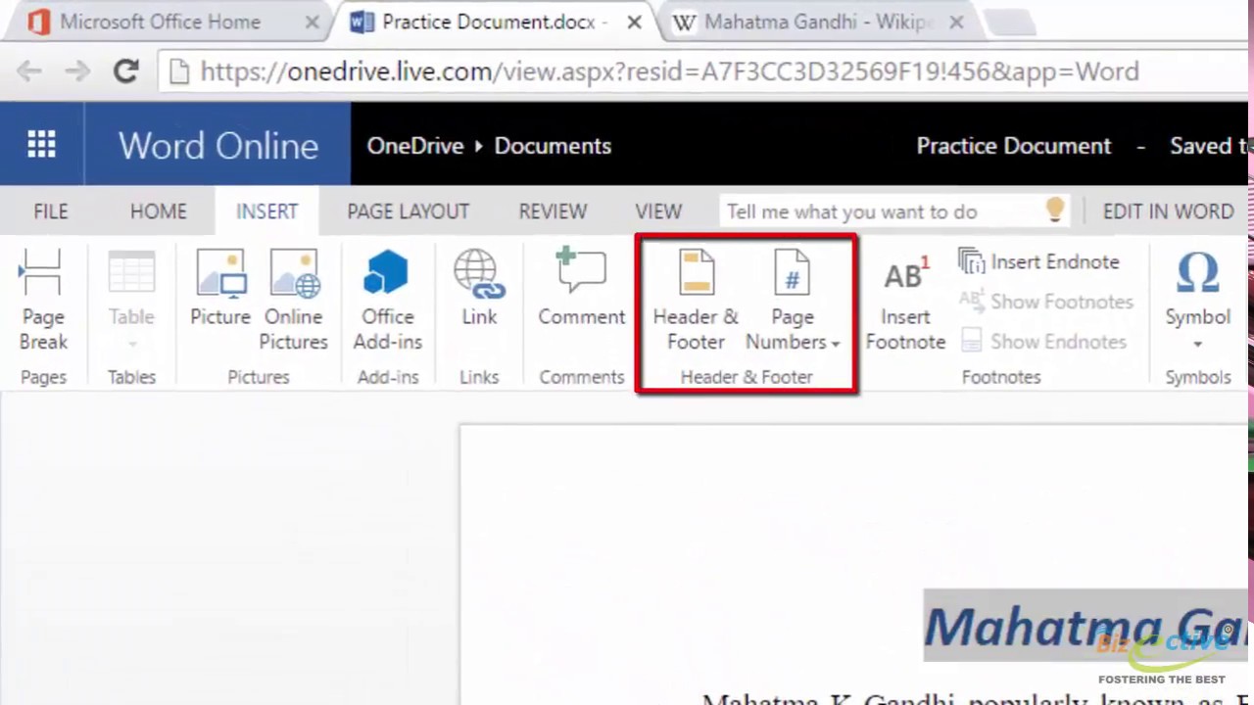Open the Page Numbers dropdown

(793, 300)
